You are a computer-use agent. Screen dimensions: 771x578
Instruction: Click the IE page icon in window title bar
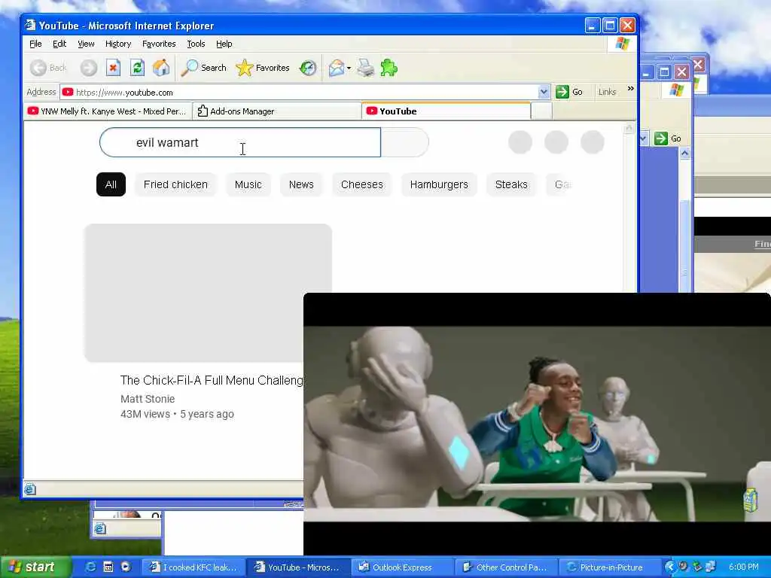point(30,25)
